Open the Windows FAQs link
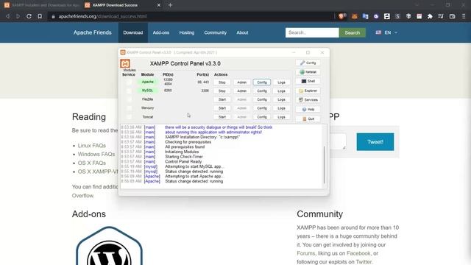 coord(96,154)
